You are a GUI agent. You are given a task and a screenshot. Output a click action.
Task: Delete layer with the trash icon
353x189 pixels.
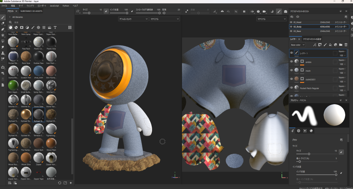click(346, 45)
